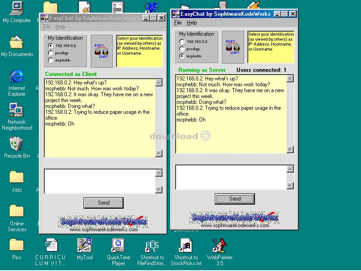Click 'Running as Server' status text
Screen dimensions: 361x271
(x=202, y=70)
